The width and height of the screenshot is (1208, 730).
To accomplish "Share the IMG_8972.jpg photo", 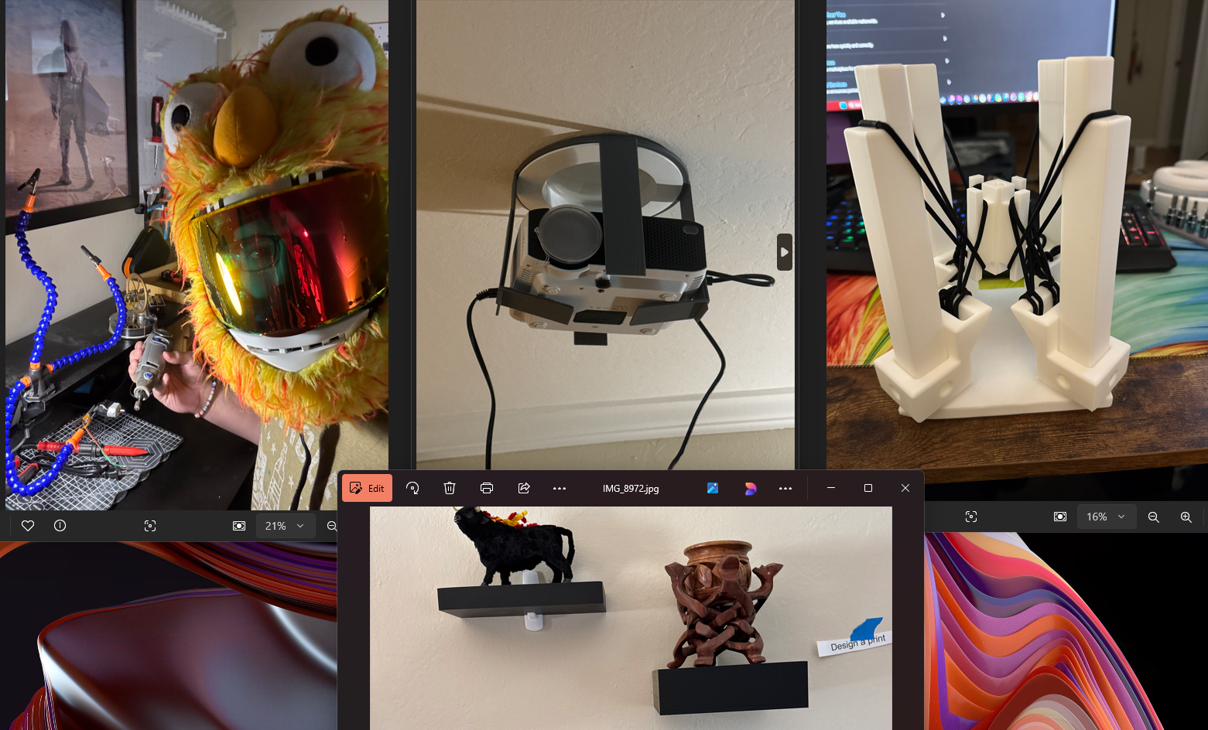I will (x=524, y=488).
